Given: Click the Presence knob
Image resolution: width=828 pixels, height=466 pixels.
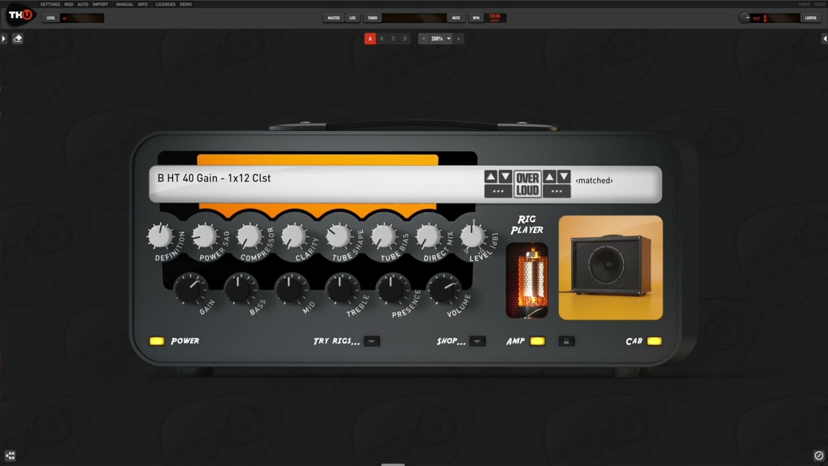Looking at the screenshot, I should (x=393, y=289).
